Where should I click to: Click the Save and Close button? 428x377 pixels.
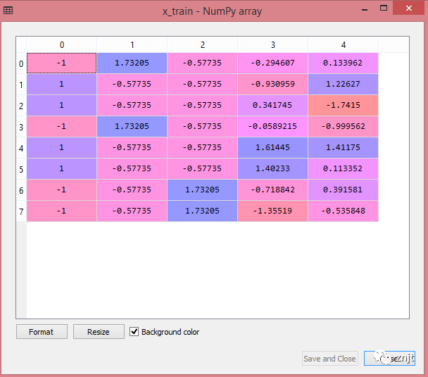(329, 359)
